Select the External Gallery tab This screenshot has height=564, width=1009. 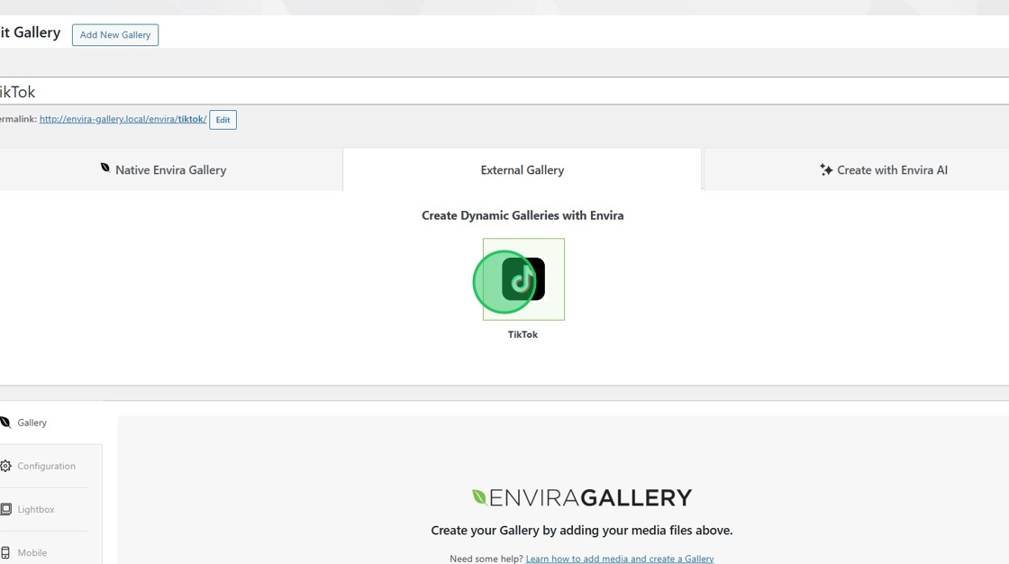coord(523,169)
